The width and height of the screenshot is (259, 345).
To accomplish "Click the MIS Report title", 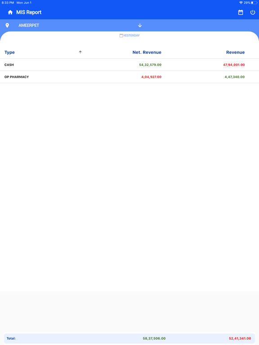I will tap(29, 12).
